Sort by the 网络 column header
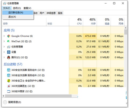The image size is (129, 108). point(117,22)
